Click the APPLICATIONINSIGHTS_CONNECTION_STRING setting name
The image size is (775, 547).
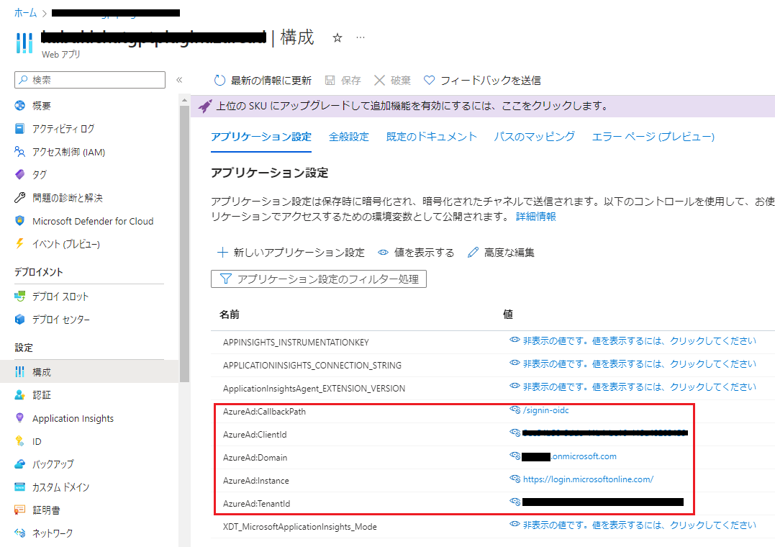pyautogui.click(x=312, y=366)
